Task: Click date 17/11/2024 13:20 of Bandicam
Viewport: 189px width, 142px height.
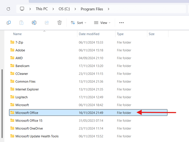Action: click(x=91, y=66)
